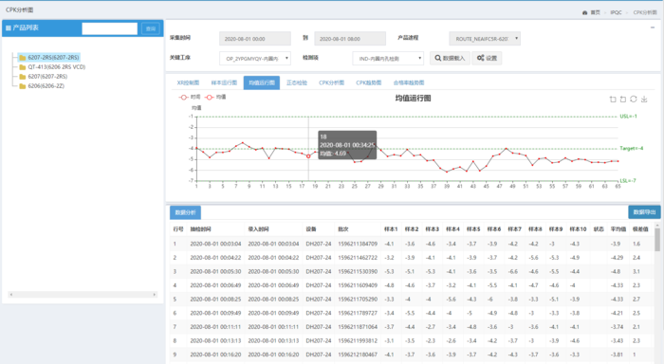
Task: Click the highlighted data point 18 on chart
Action: (x=308, y=156)
